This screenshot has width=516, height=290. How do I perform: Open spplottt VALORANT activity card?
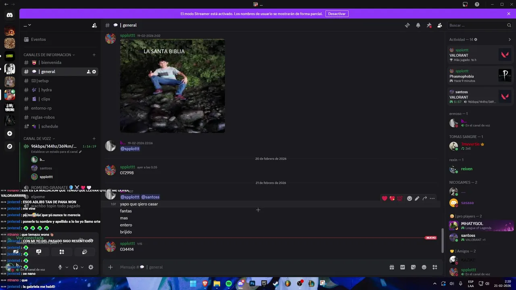click(x=480, y=55)
